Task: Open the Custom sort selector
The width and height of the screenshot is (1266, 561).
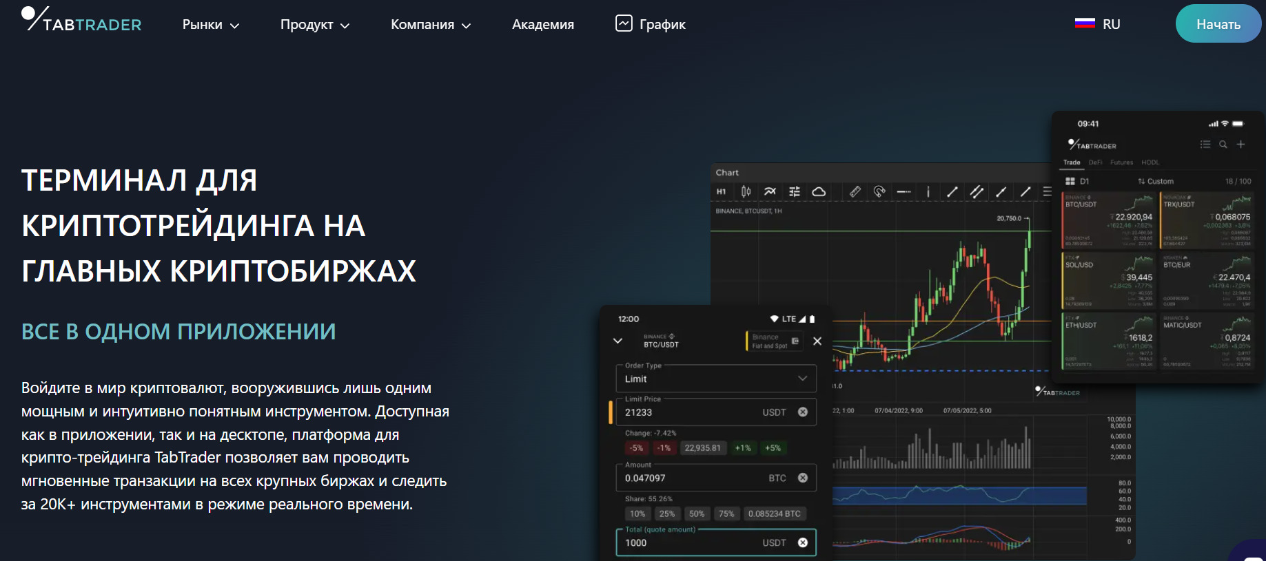Action: (1156, 181)
